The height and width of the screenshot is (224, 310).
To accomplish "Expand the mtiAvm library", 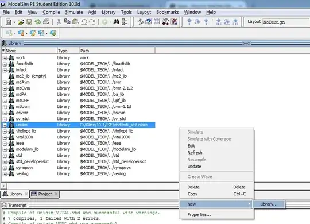I will coord(5,83).
